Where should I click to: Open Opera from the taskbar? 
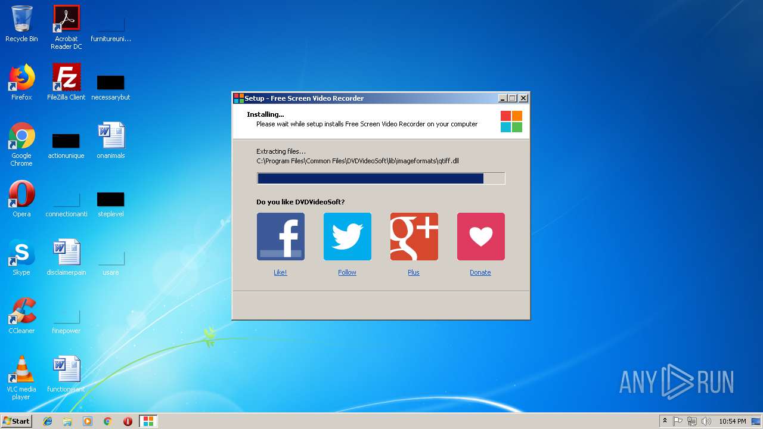(128, 421)
